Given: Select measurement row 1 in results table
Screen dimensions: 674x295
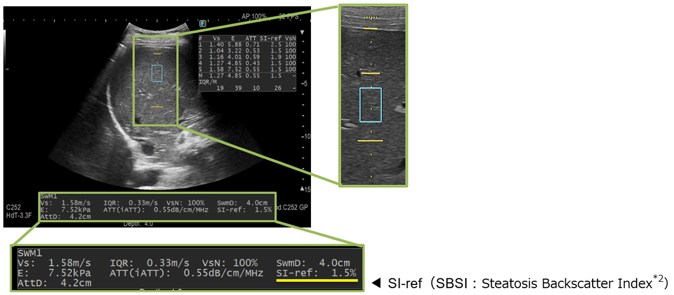Looking at the screenshot, I should tap(247, 44).
